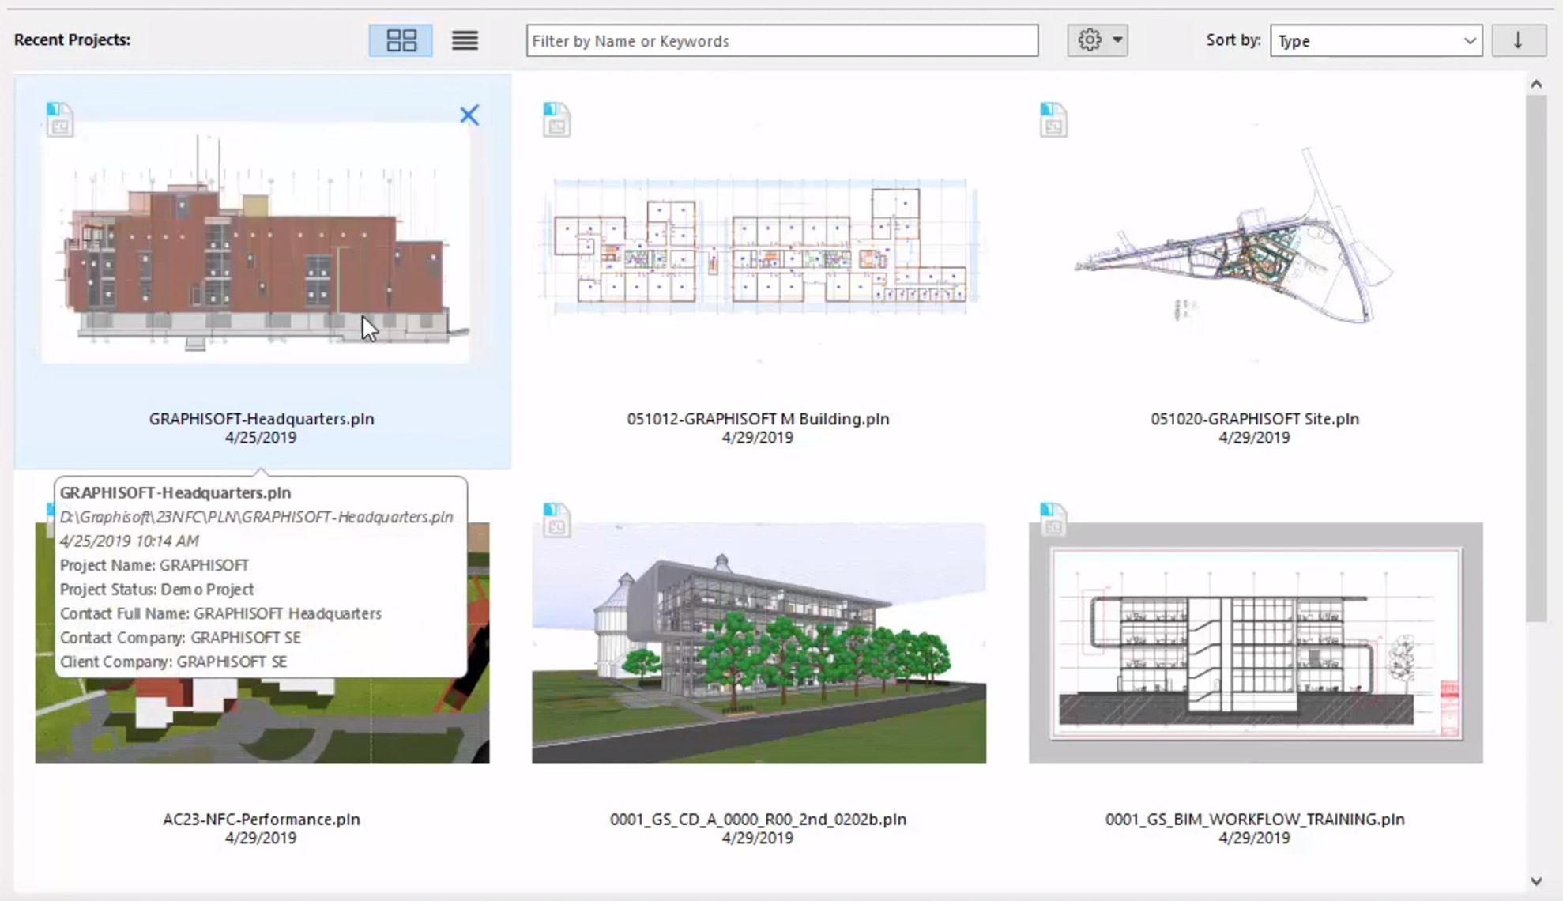Toggle the sort direction arrow button
This screenshot has height=901, width=1563.
tap(1518, 40)
